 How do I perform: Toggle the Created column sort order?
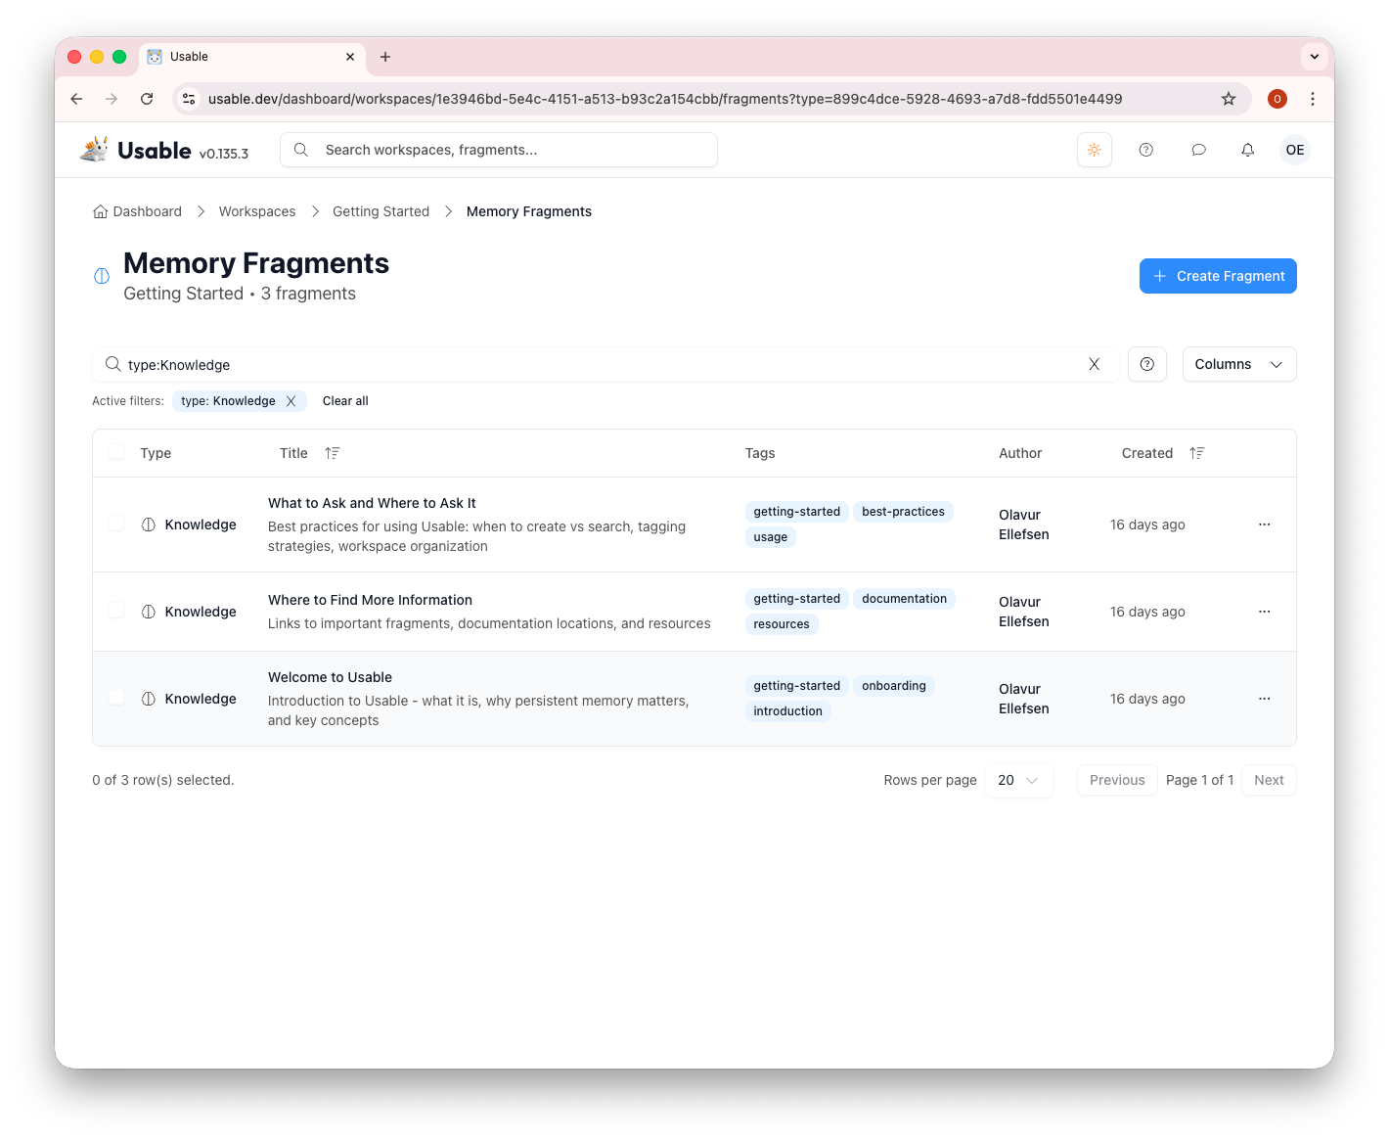[x=1195, y=452]
